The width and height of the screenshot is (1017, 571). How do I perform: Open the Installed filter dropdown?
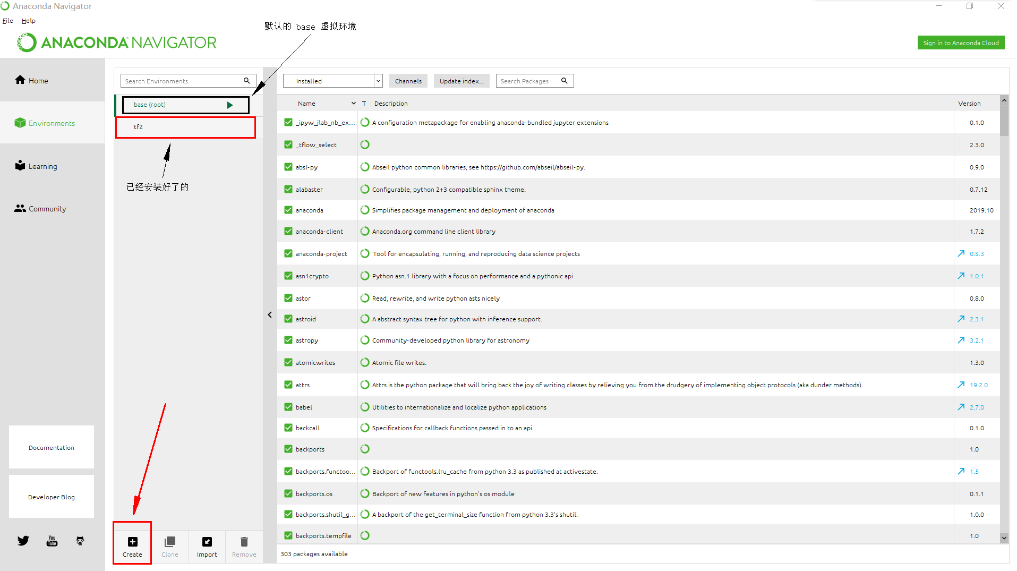tap(332, 81)
